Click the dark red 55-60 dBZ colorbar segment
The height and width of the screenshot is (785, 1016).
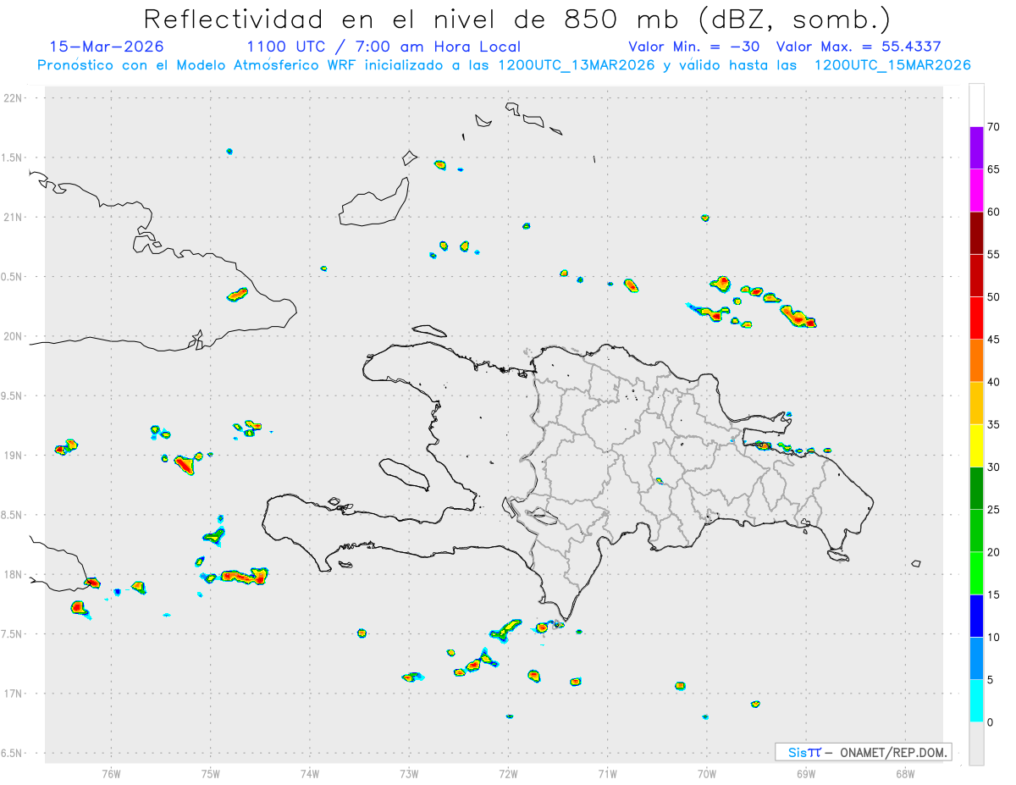pyautogui.click(x=976, y=233)
